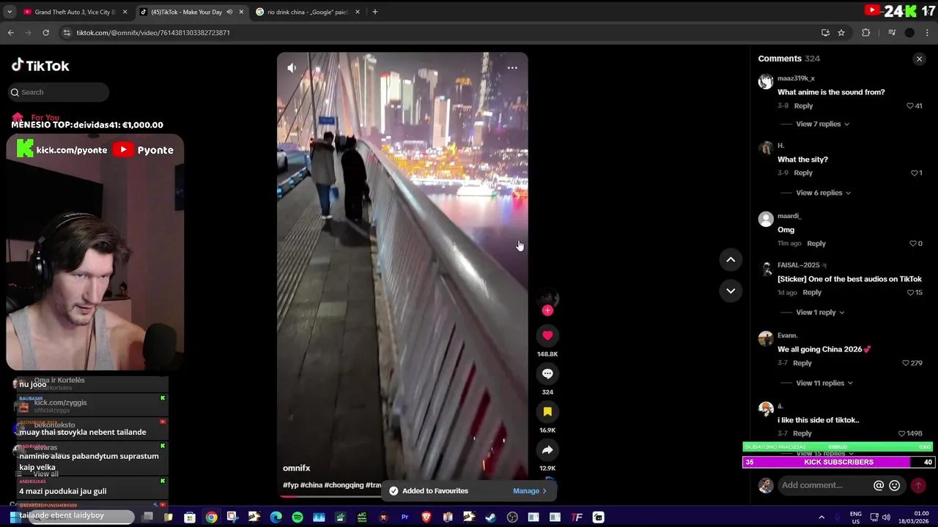This screenshot has width=938, height=527.
Task: Click the share arrow icon
Action: tap(547, 449)
